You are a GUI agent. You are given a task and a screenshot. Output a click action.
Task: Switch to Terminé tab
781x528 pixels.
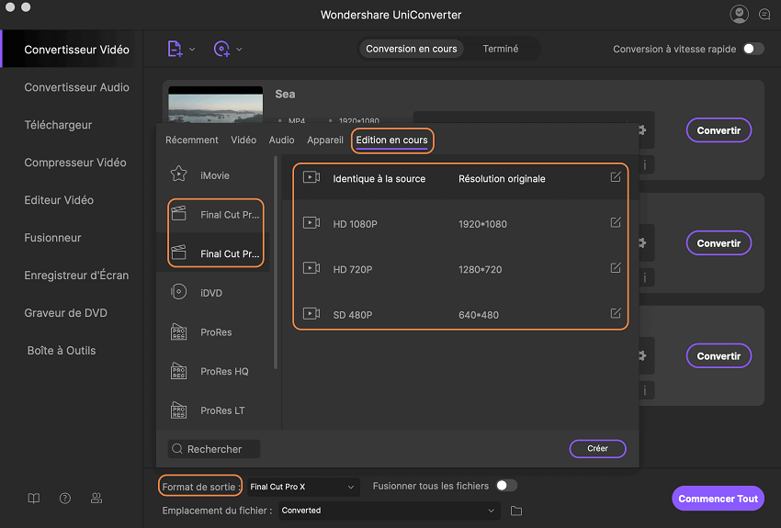(500, 49)
